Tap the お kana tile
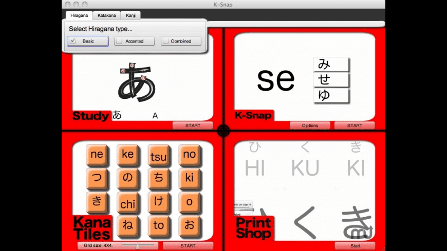 tap(189, 226)
